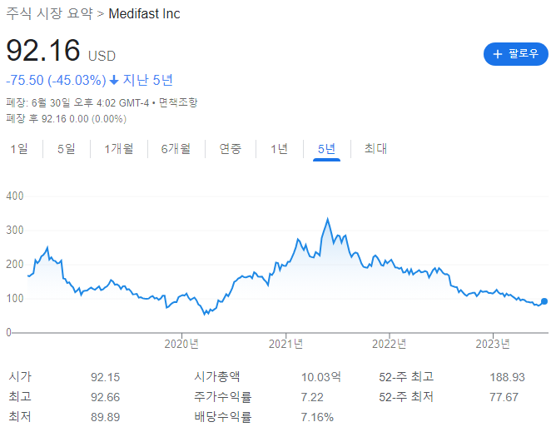Image resolution: width=556 pixels, height=427 pixels.
Task: Click the 400 y-axis label
Action: [15, 196]
